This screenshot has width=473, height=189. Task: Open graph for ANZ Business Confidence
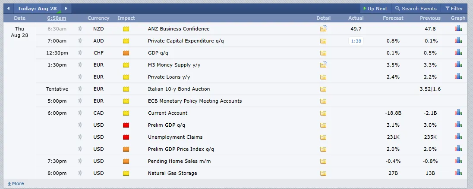[458, 29]
